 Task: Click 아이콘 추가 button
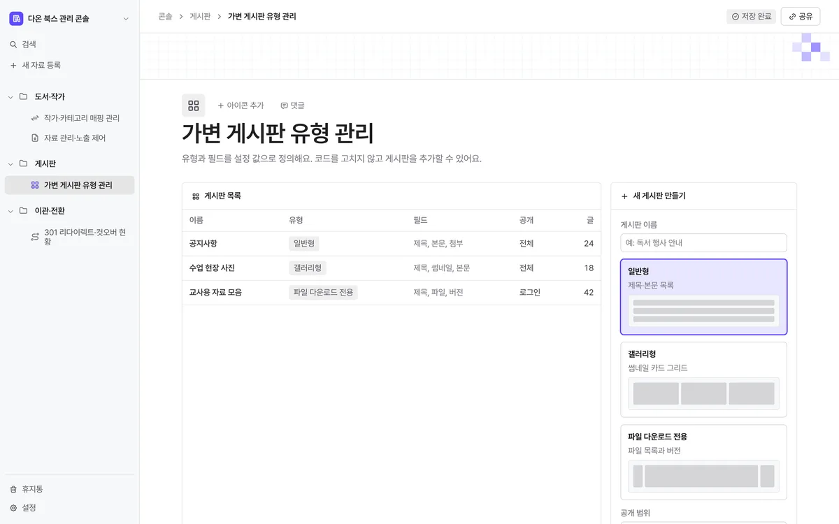241,105
